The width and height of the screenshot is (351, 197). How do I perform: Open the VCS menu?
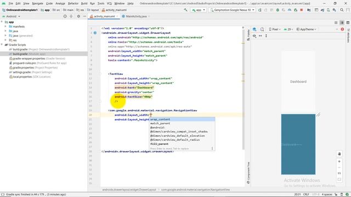coord(109,3)
